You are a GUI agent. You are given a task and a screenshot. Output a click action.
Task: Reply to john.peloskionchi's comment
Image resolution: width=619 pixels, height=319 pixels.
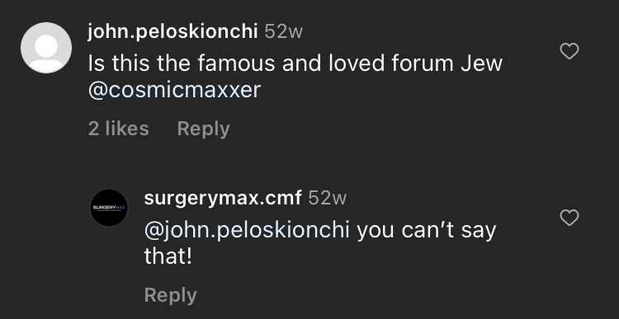[203, 129]
